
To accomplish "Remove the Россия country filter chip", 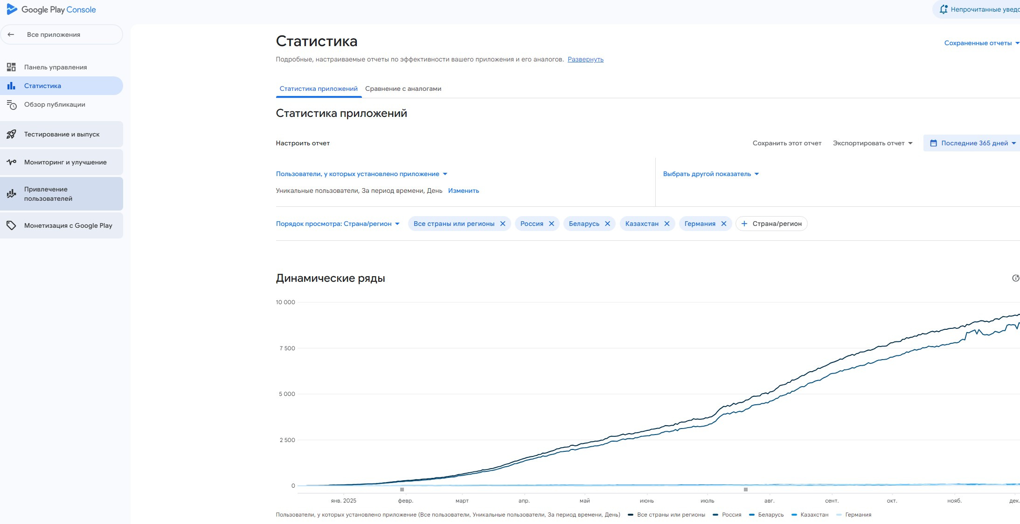I will coord(551,224).
